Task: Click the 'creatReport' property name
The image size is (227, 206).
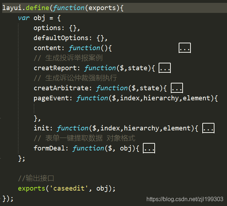Action: (x=55, y=68)
